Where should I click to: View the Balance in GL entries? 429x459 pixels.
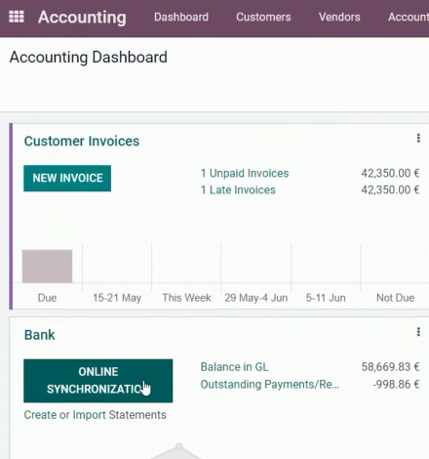coord(234,367)
